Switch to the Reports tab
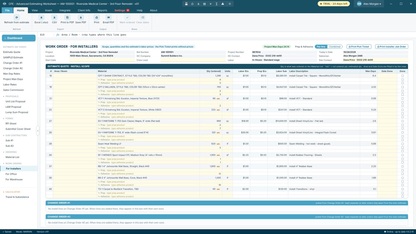416x234 pixels. (x=102, y=10)
